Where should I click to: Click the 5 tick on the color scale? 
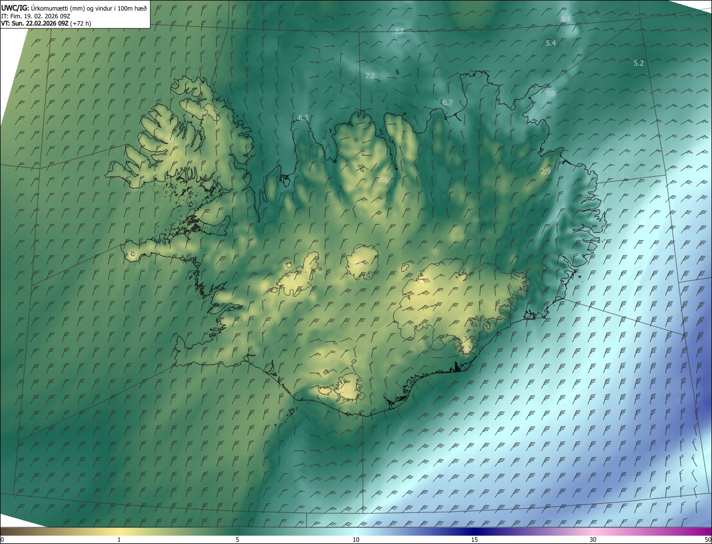[238, 540]
